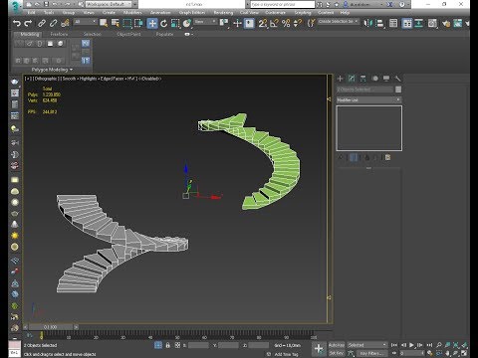The image size is (478, 358).
Task: Open the Motion command panel tab
Action: [x=374, y=79]
